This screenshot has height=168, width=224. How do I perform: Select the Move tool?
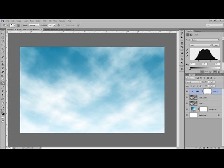pos(3,34)
